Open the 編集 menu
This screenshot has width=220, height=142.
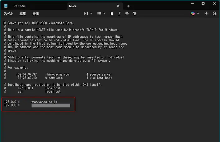[x=23, y=14]
